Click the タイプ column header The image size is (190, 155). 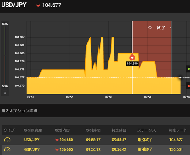coord(9,130)
